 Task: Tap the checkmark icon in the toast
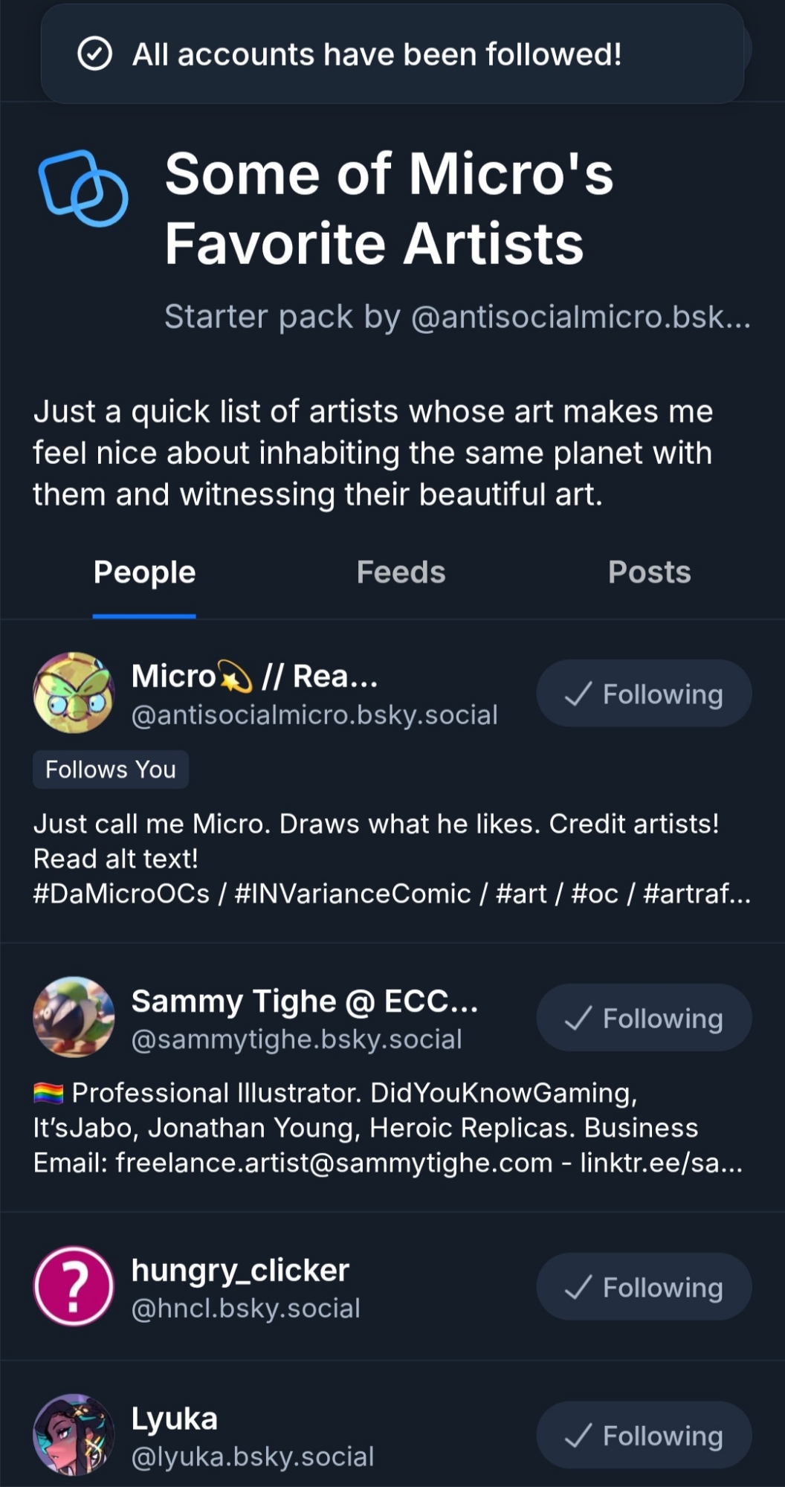click(x=95, y=54)
